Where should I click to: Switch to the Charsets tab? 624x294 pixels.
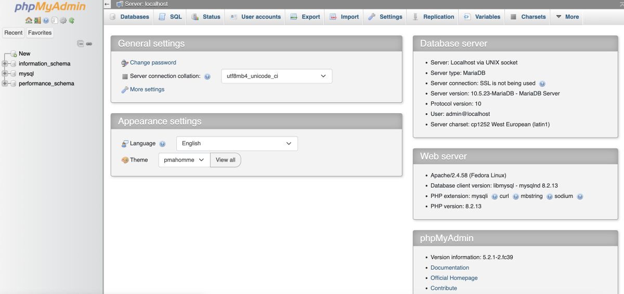point(528,17)
